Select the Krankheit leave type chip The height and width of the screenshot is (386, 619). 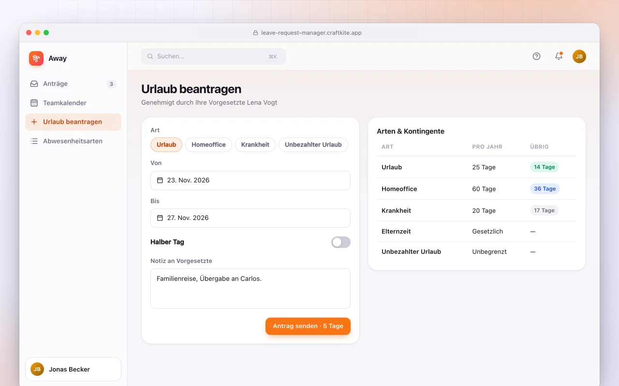point(255,145)
